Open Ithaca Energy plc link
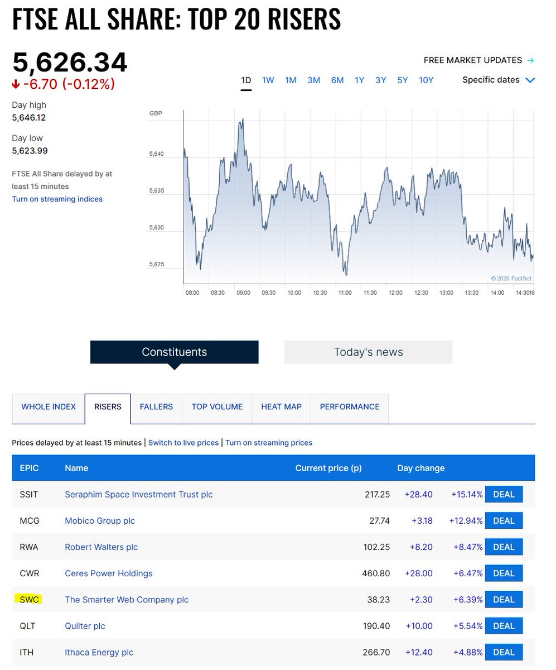Viewport: 556px width, 670px height. (99, 652)
